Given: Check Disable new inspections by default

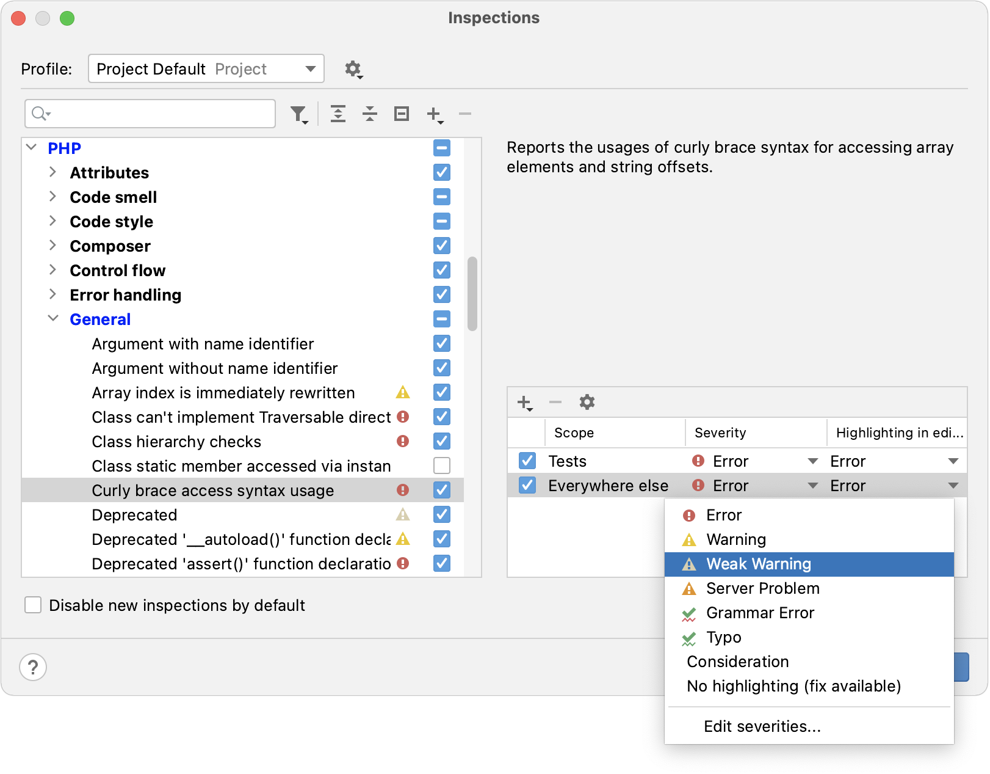Looking at the screenshot, I should coord(33,605).
